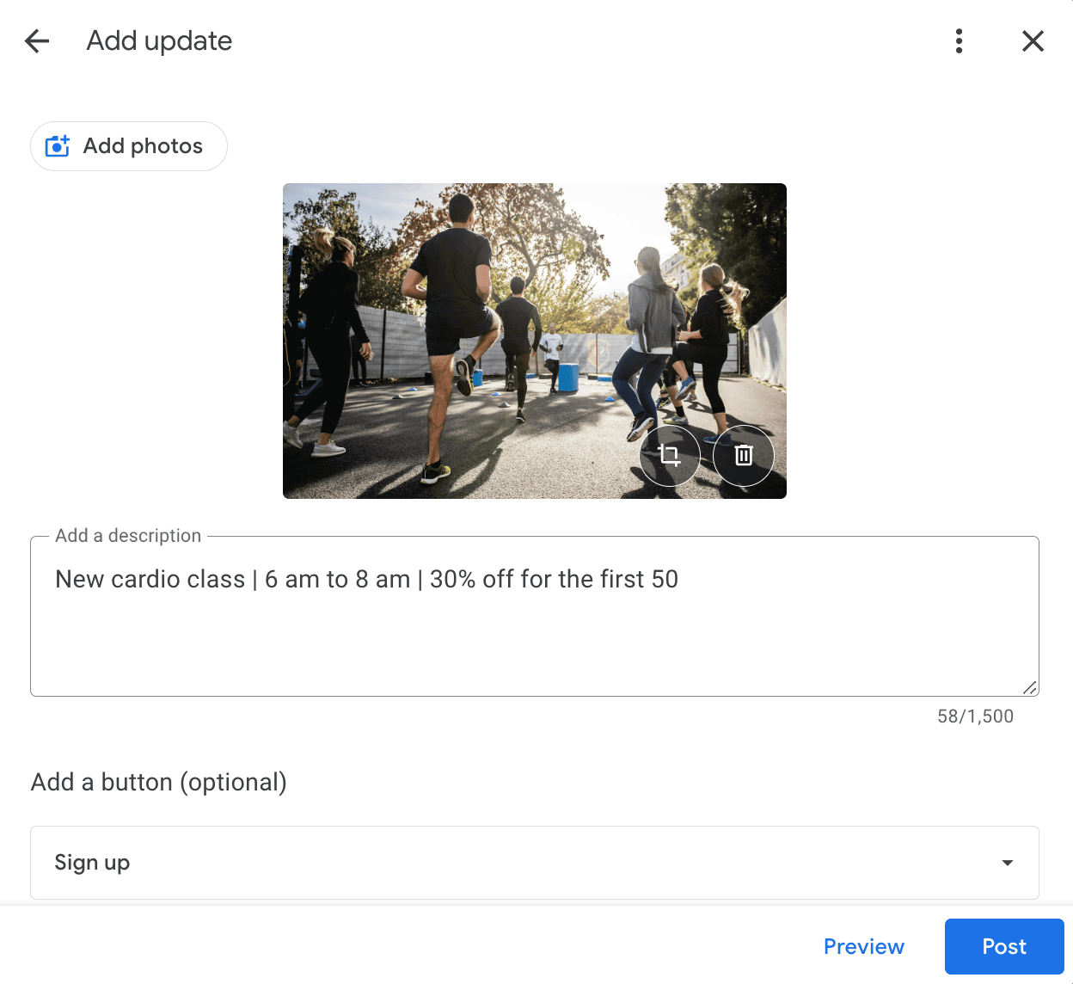Click the Post button
The image size is (1073, 984).
(1003, 946)
